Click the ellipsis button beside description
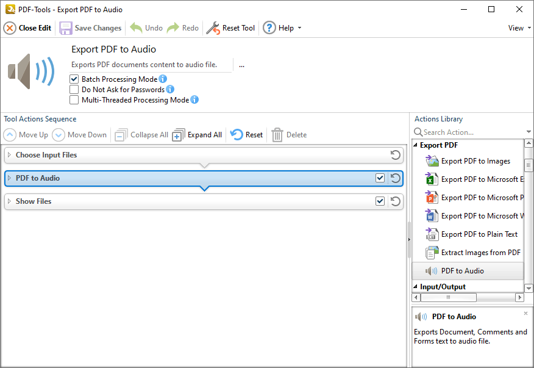 241,65
